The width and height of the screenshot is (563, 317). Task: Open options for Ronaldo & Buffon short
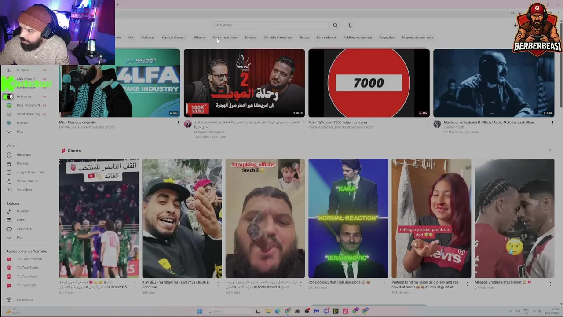pyautogui.click(x=384, y=284)
